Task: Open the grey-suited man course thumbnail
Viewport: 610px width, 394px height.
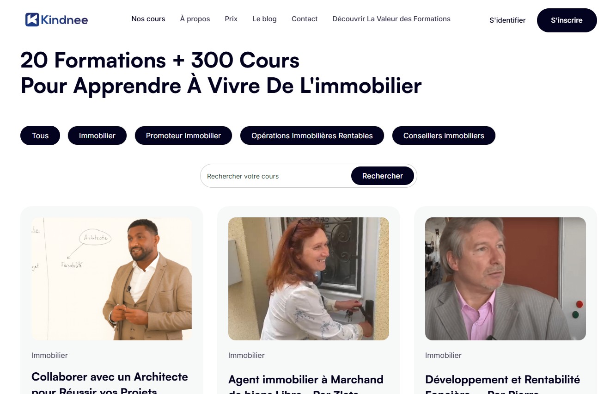Action: 506,279
